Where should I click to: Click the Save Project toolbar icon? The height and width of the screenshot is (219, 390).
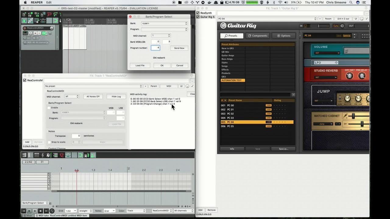pyautogui.click(x=37, y=15)
